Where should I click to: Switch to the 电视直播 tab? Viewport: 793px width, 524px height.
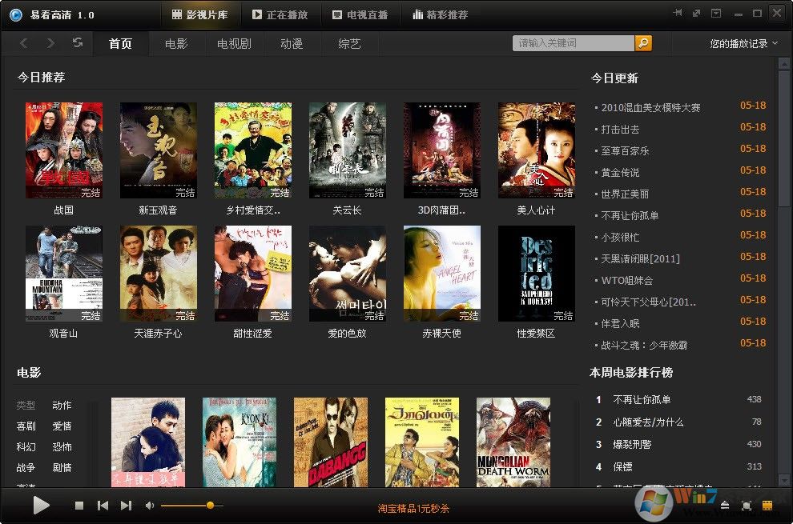(360, 14)
